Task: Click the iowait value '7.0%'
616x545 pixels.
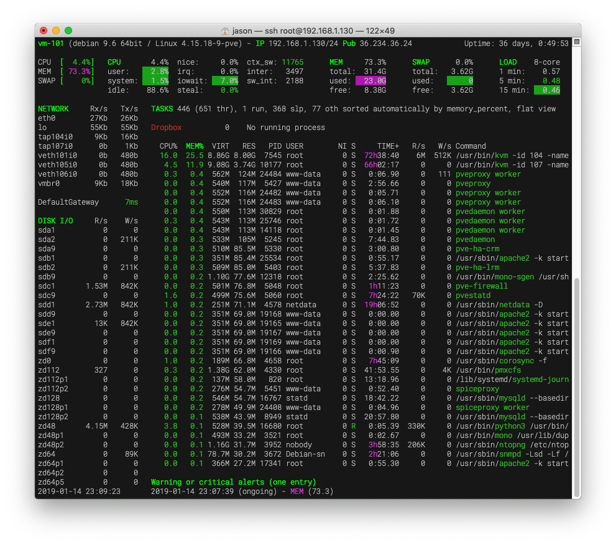Action: click(225, 81)
